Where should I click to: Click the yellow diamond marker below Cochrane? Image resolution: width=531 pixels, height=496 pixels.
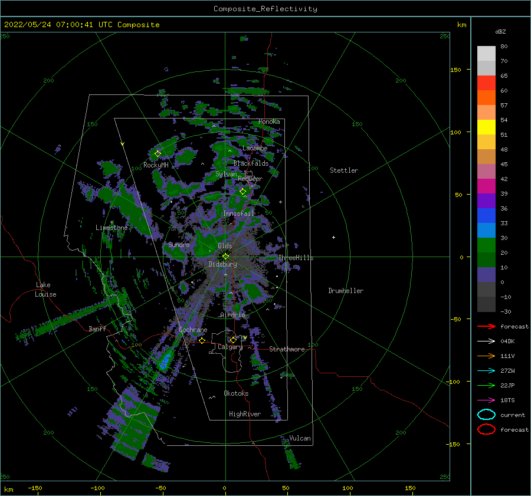pyautogui.click(x=202, y=341)
